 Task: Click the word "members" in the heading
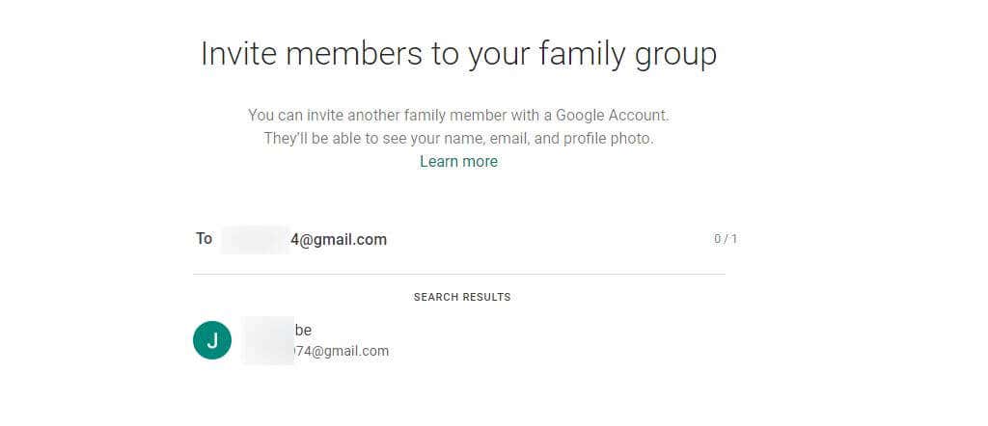click(349, 54)
